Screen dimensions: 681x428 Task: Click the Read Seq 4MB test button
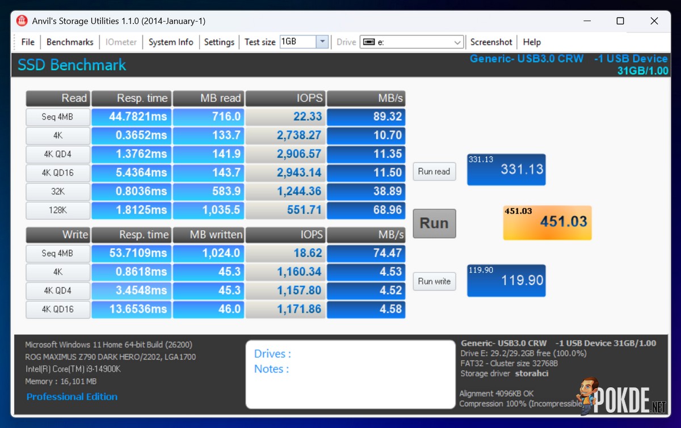(x=58, y=117)
